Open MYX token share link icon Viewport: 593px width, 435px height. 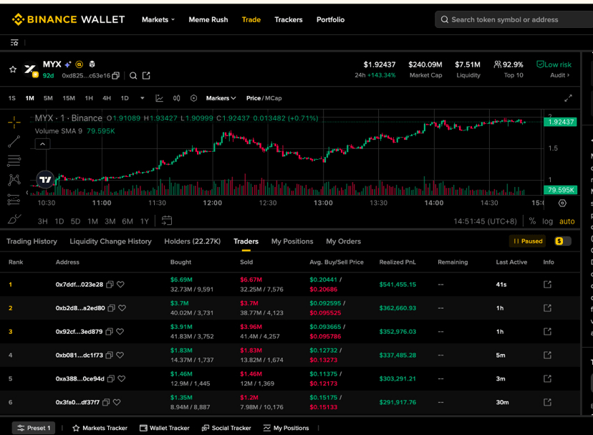pos(146,76)
